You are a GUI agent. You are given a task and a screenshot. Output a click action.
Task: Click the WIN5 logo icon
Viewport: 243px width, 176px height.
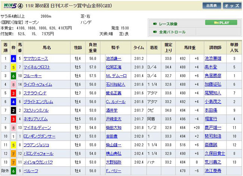point(9,5)
